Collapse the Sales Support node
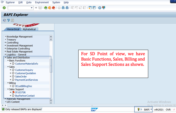The image size is (176, 113). coord(8,89)
